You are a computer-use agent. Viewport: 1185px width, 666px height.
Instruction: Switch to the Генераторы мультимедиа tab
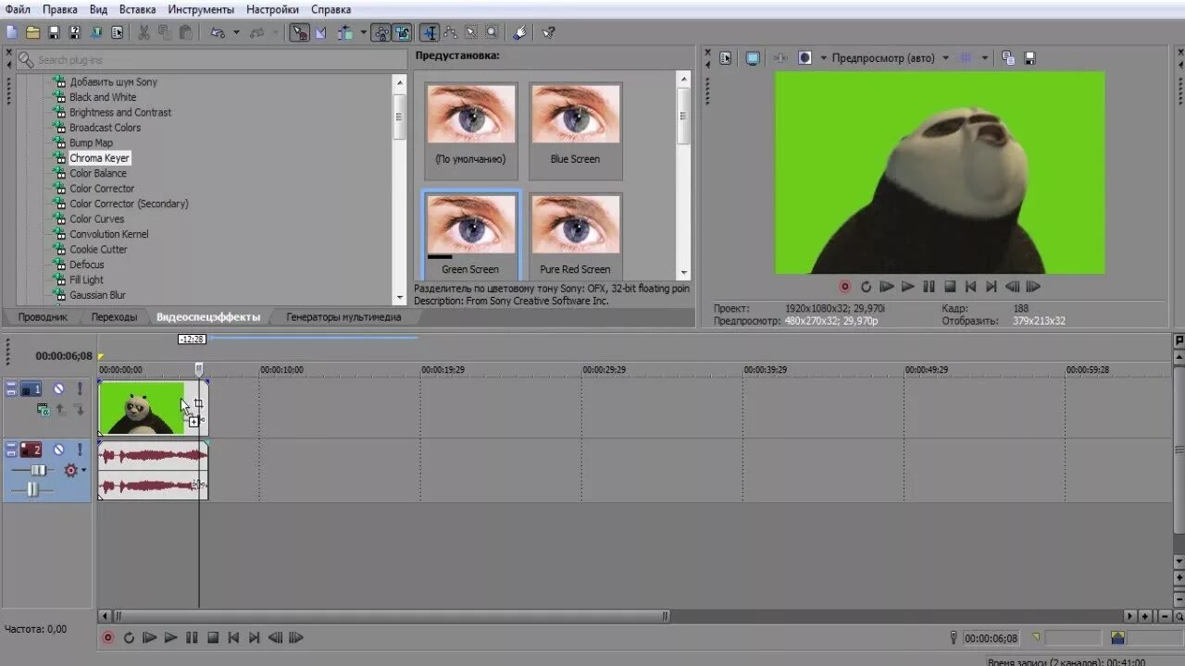pos(343,316)
